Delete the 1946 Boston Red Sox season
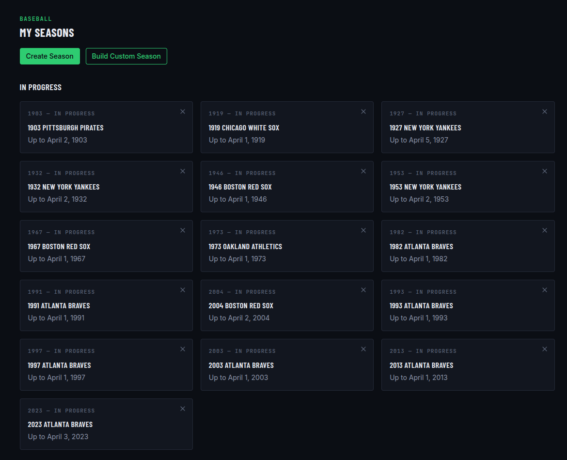 pos(363,171)
